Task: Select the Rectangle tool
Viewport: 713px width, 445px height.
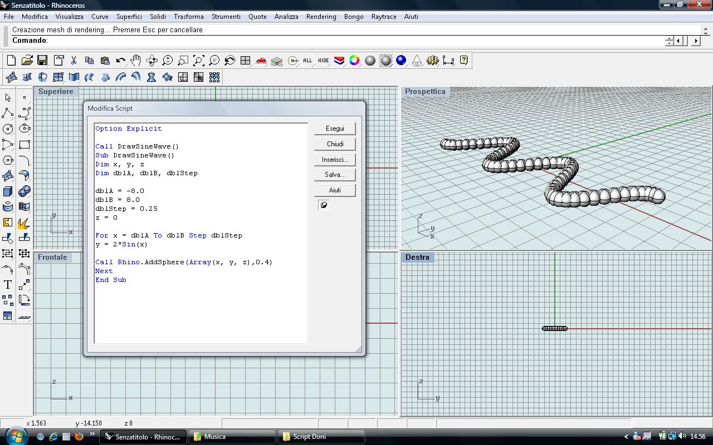Action: 23,144
